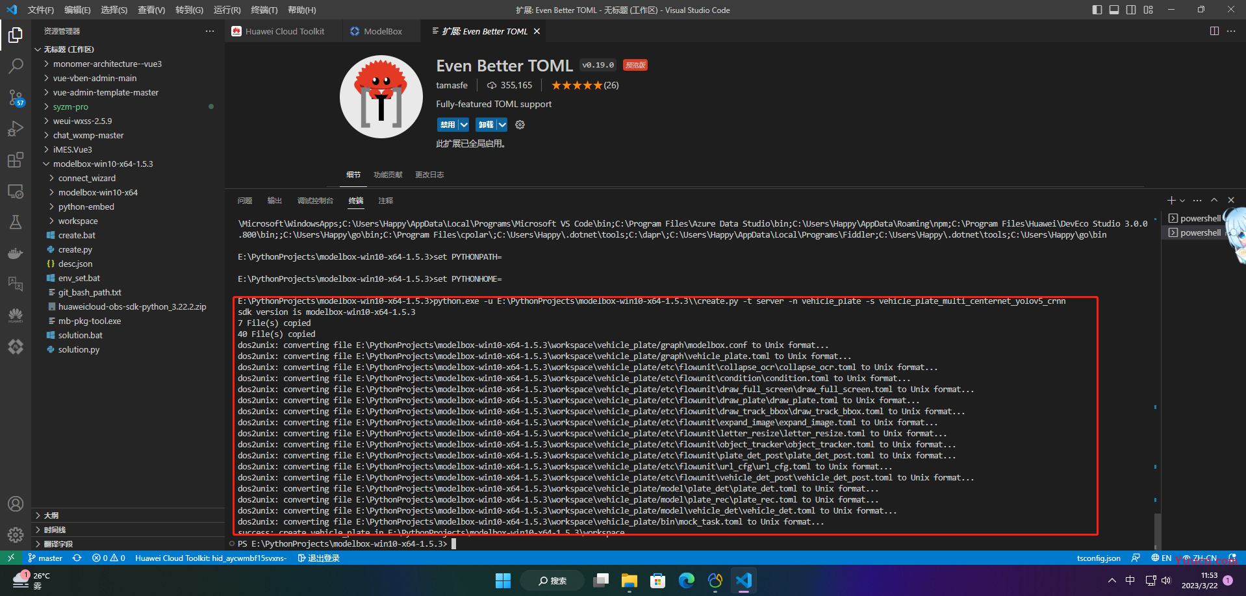Toggle the bottom panel layout icon
Viewport: 1246px width, 596px height.
pos(1114,10)
